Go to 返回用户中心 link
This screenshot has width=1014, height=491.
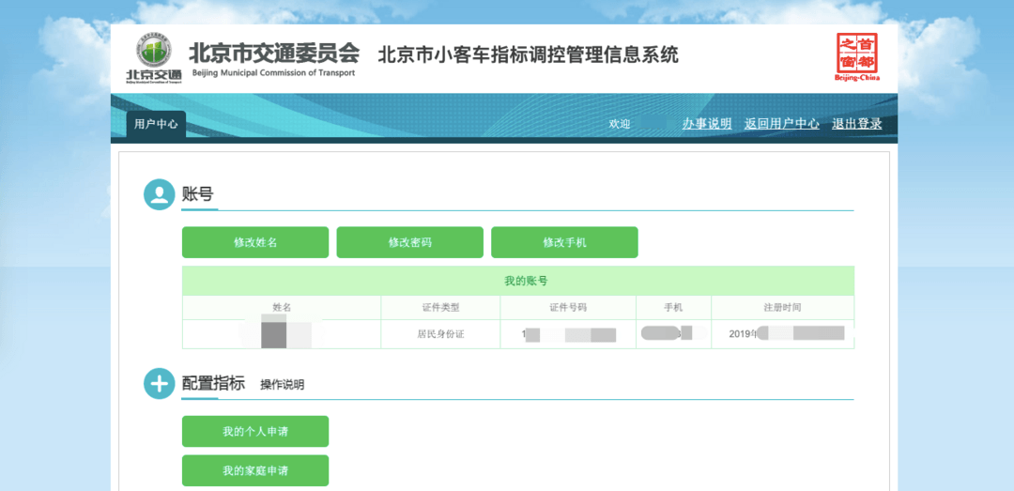click(782, 124)
